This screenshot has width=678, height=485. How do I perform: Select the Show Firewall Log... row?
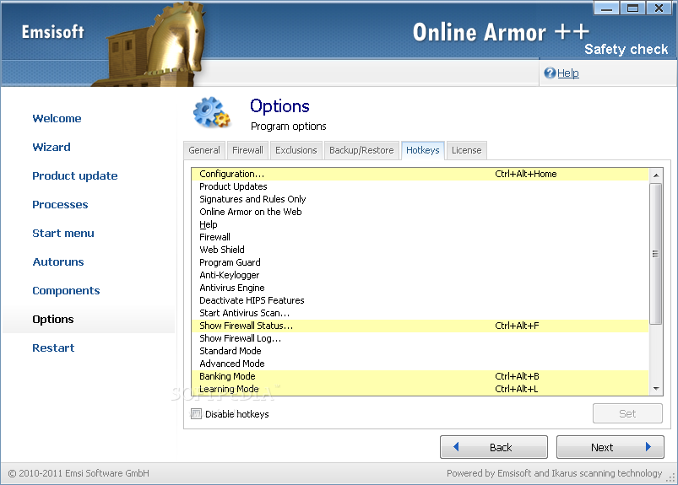pos(420,338)
